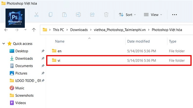Click the Paste clipboard icon
Screen dimensions: 193x108
(64, 15)
